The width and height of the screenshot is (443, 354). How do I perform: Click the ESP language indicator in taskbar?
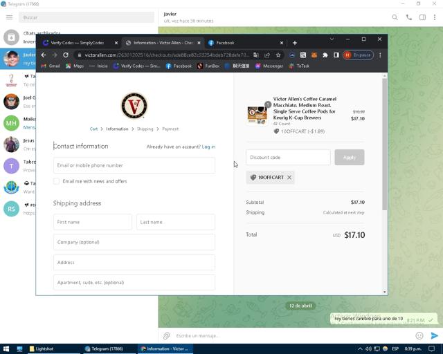pos(395,349)
